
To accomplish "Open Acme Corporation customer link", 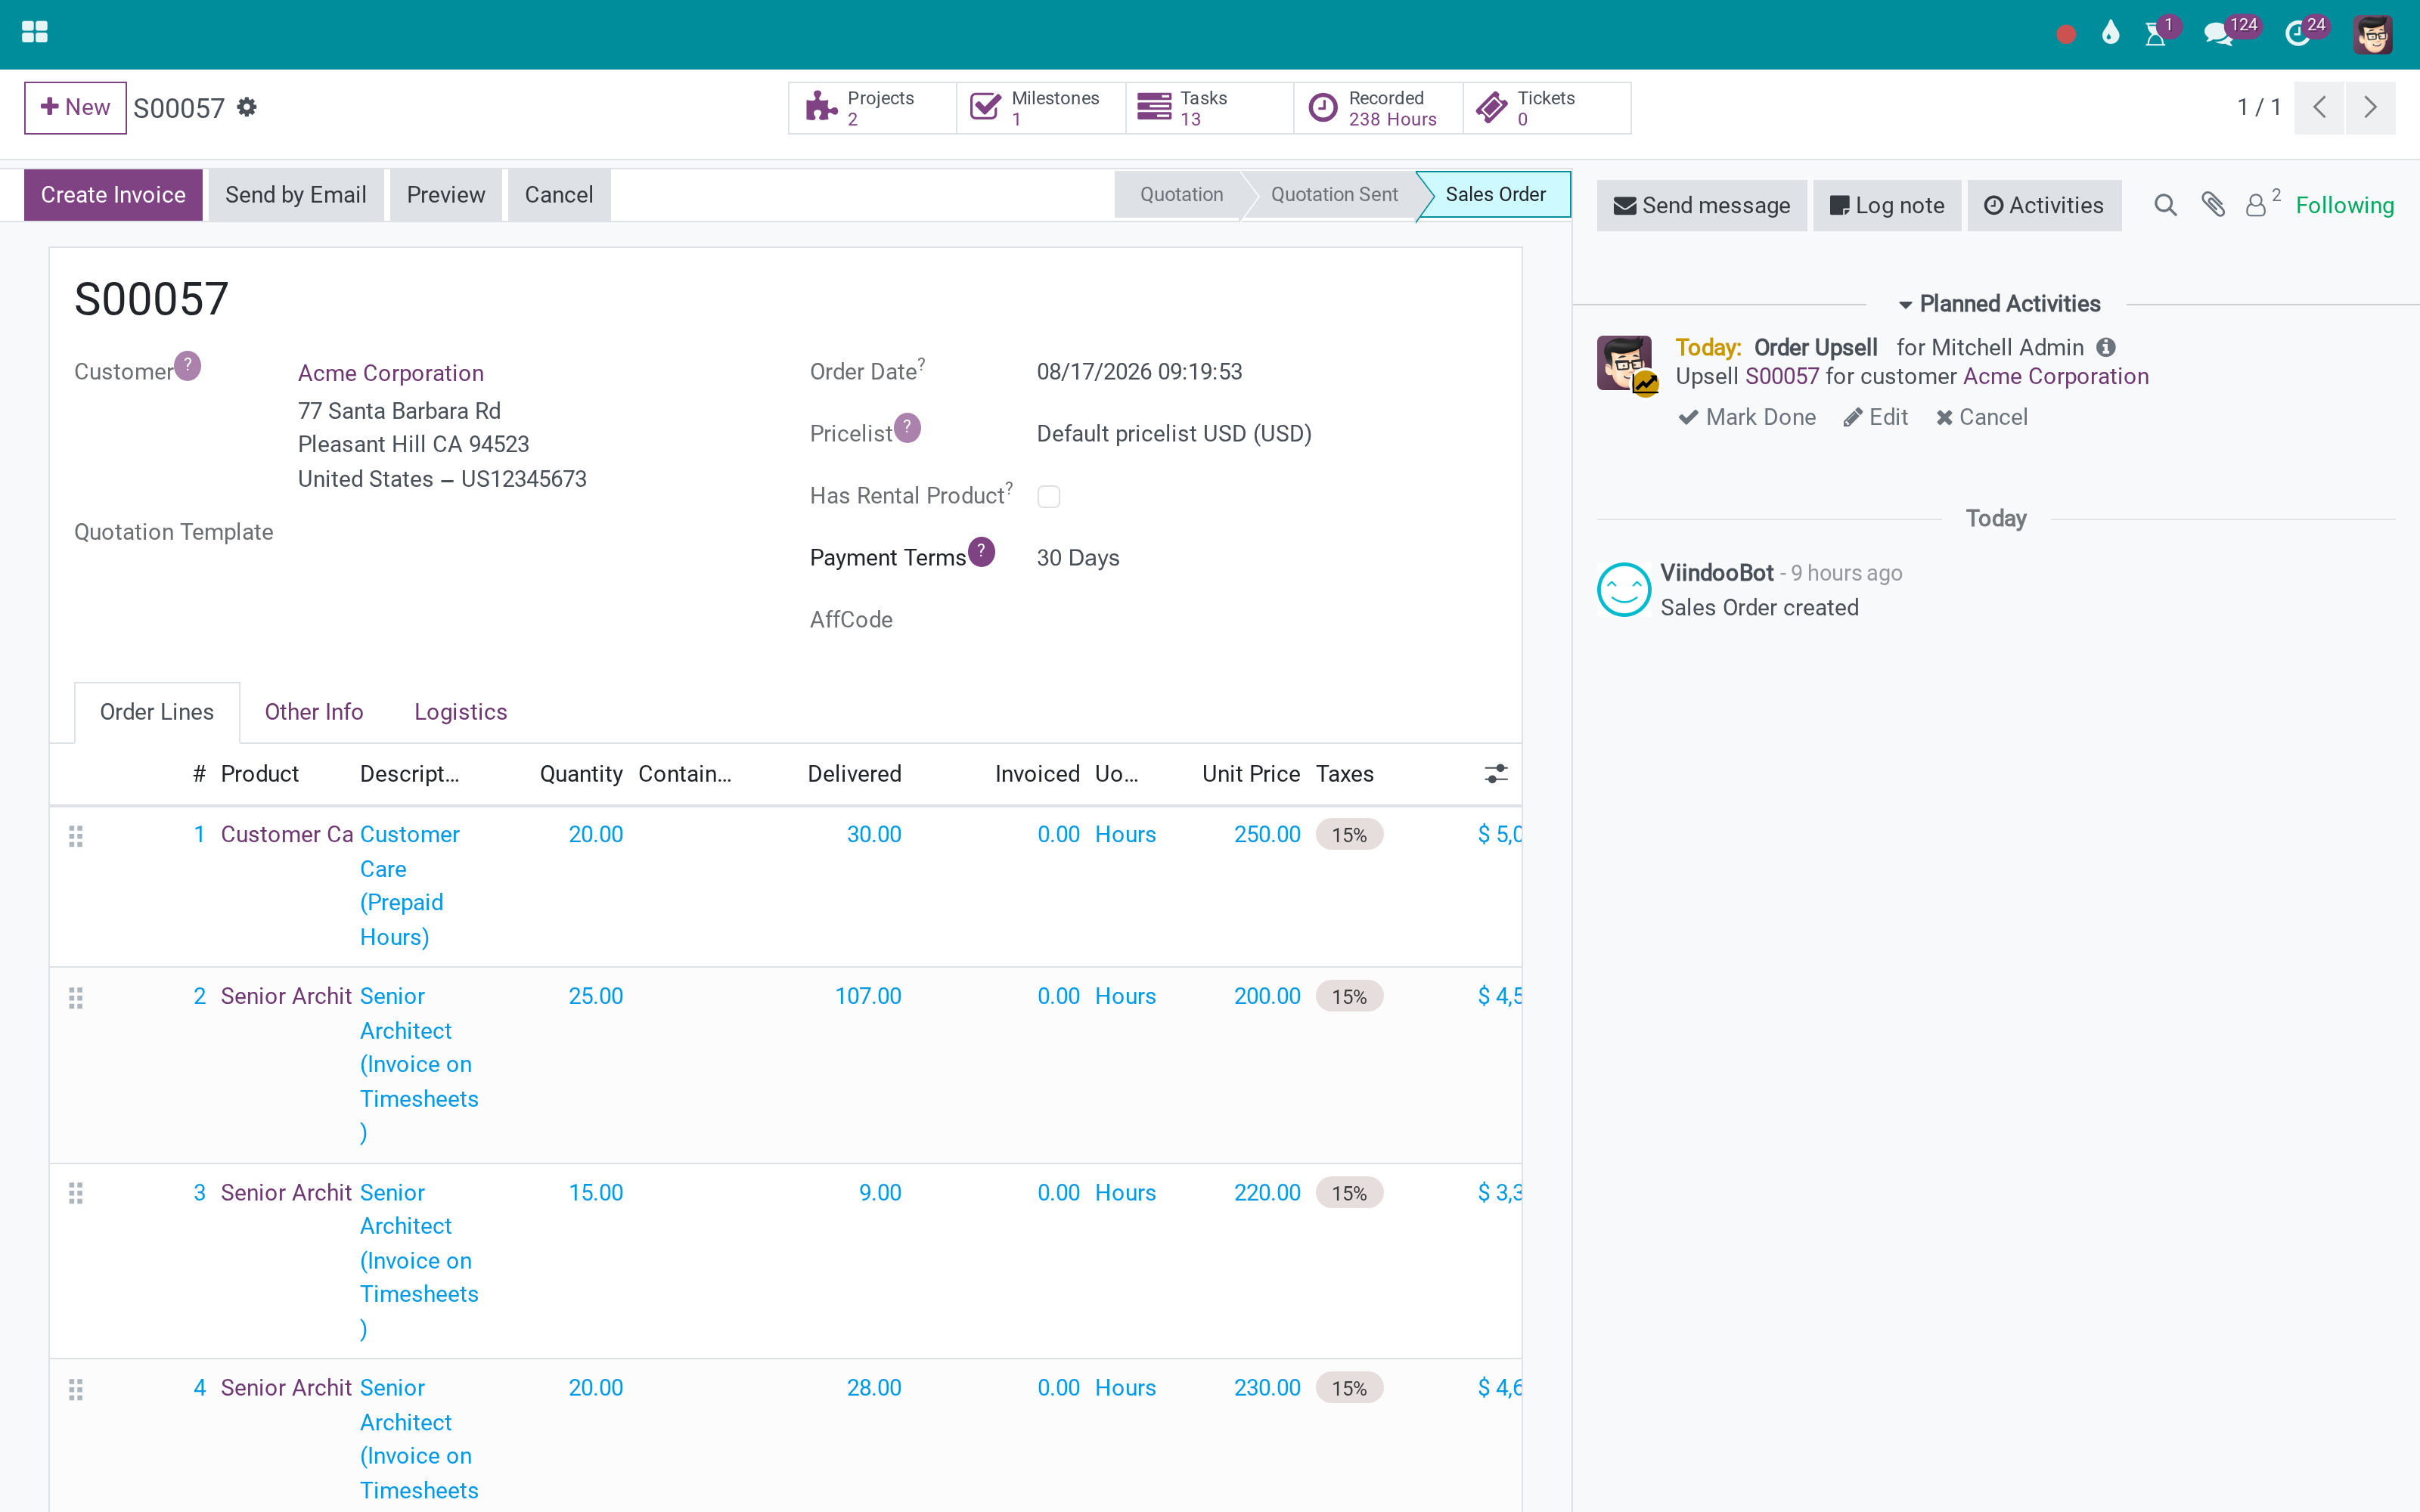I will coord(391,373).
